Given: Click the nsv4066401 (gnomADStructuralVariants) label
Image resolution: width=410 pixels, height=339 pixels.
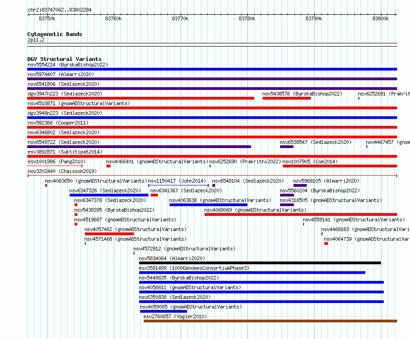Looking at the screenshot, I should [157, 161].
